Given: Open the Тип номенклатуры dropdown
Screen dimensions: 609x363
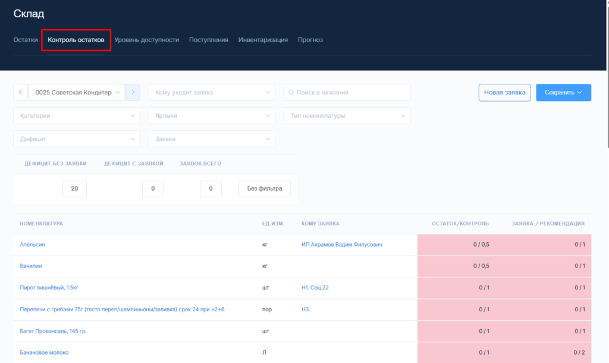Looking at the screenshot, I should click(347, 116).
